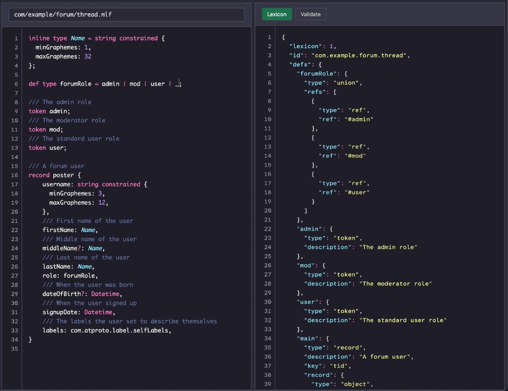Viewport: 508px width, 391px height.
Task: Click the '/// A forum user' comment
Action: 56,166
